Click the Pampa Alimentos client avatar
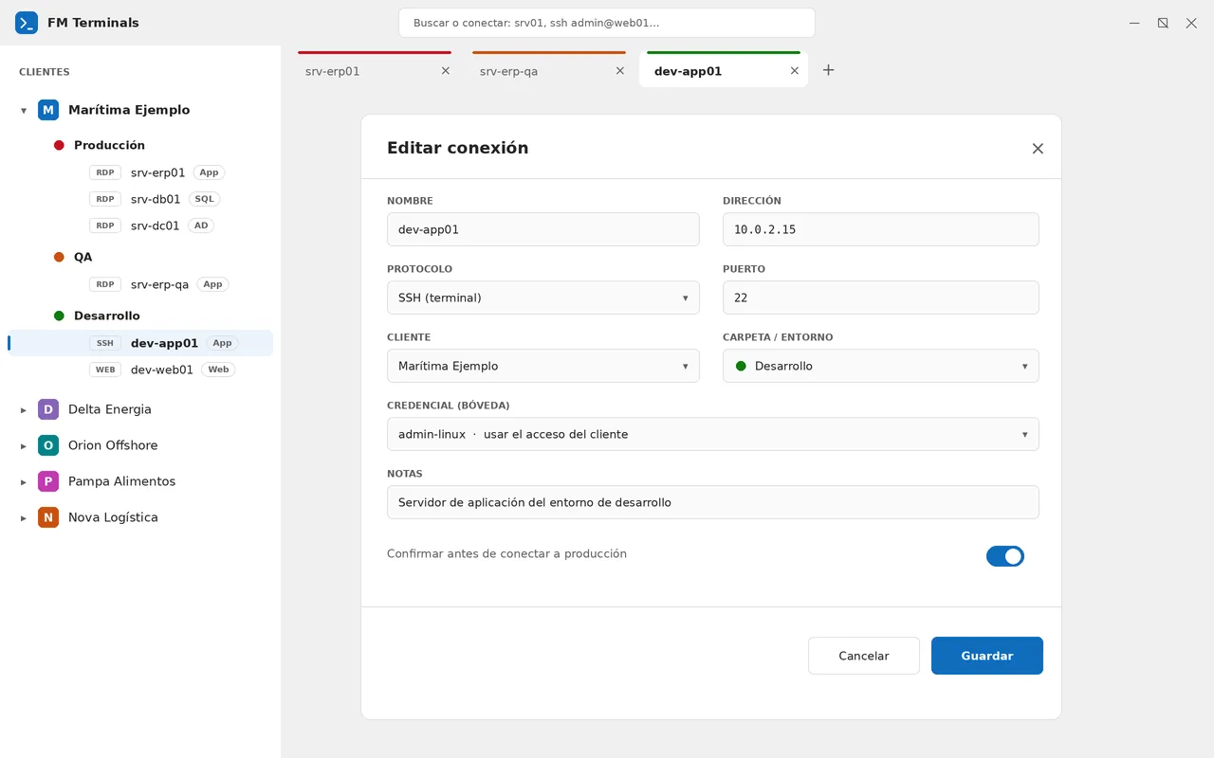Image resolution: width=1214 pixels, height=758 pixels. pos(48,481)
